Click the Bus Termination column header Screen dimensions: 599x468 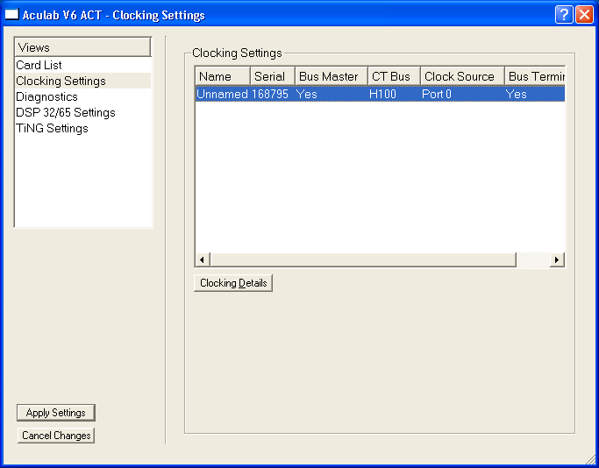point(535,76)
